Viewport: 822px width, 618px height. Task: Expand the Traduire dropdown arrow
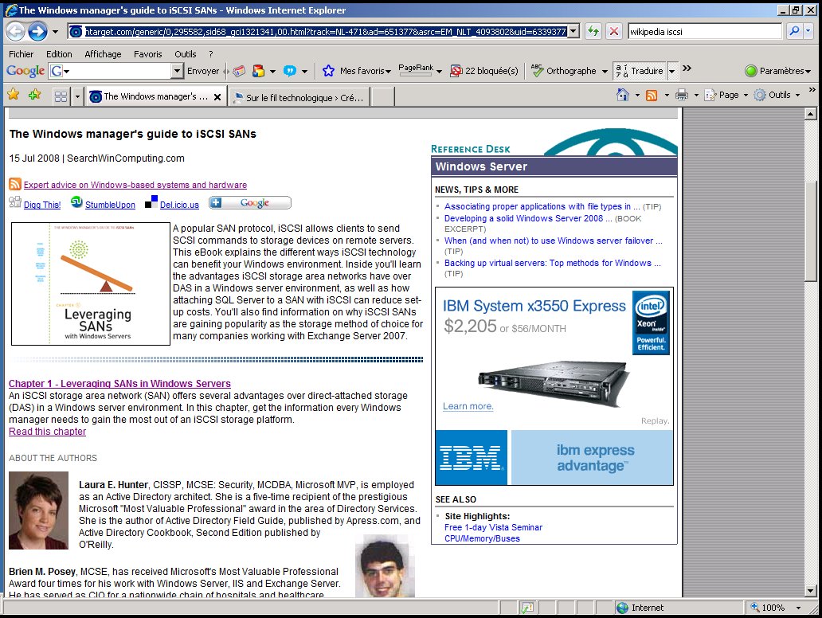point(671,71)
